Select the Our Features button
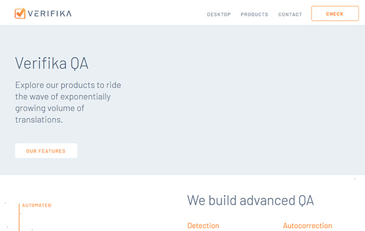Viewport: 365px width, 231px height. [x=46, y=151]
